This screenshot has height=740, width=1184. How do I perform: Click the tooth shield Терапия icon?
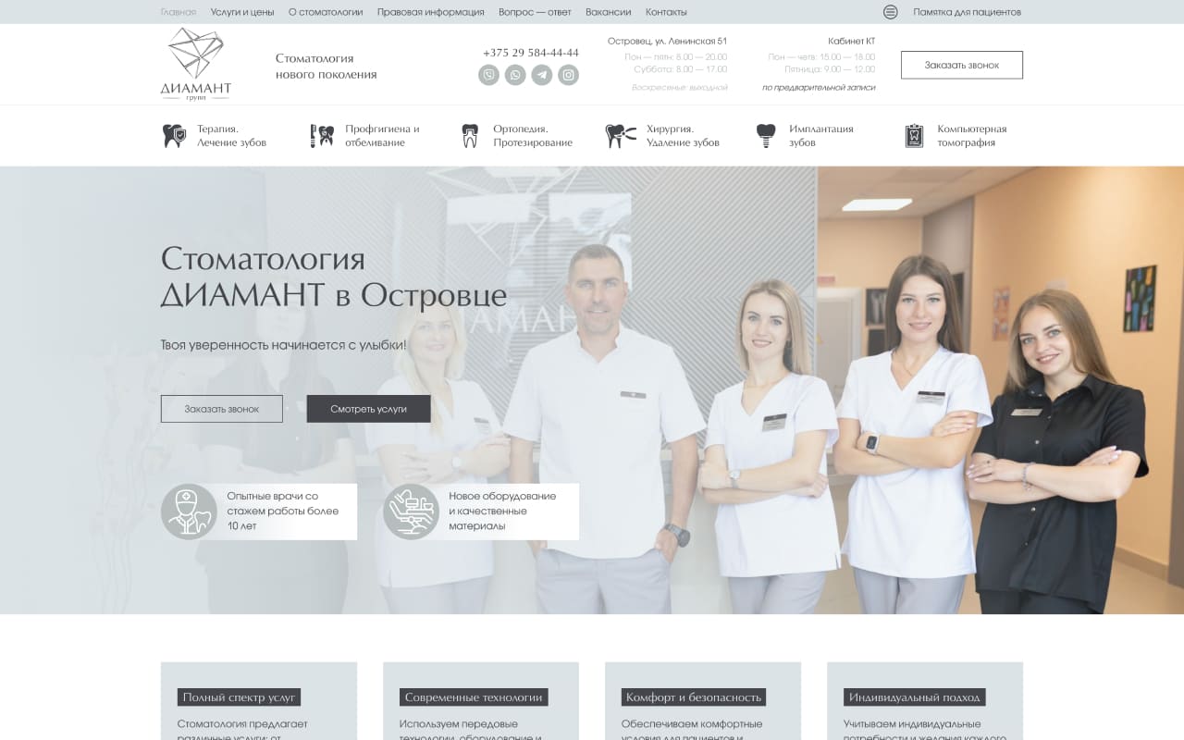point(174,136)
